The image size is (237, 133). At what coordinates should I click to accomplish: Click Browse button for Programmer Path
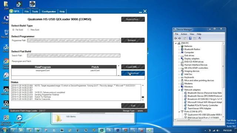click(133, 40)
